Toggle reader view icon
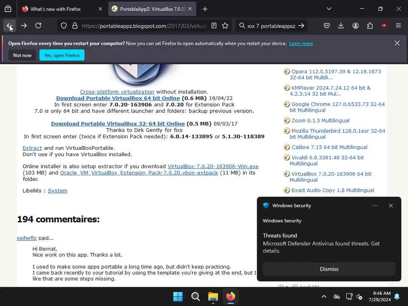This screenshot has height=306, width=408. tap(214, 26)
